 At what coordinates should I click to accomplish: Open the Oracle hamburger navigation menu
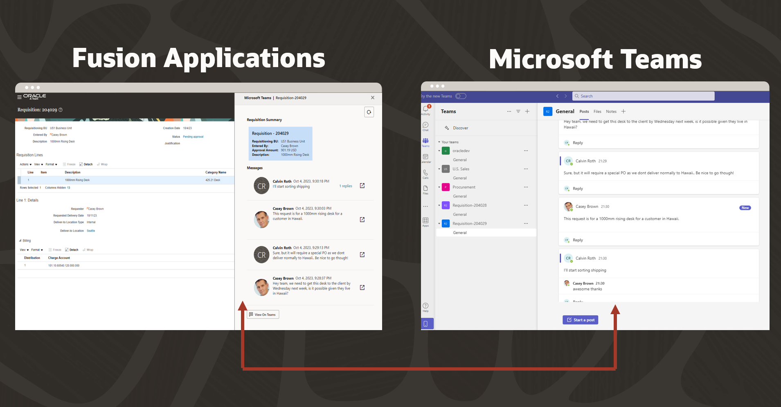click(19, 97)
